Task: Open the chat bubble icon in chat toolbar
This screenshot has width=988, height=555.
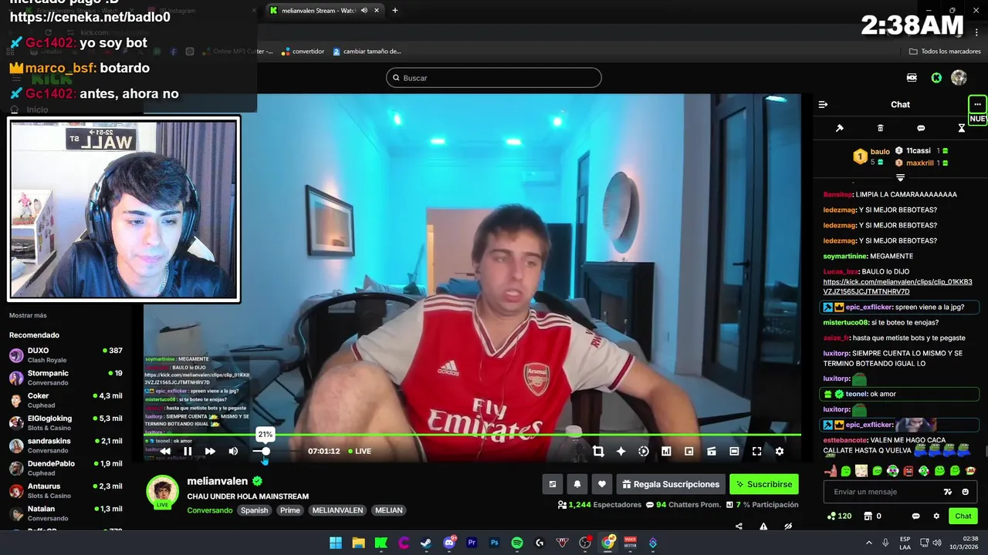Action: [921, 128]
